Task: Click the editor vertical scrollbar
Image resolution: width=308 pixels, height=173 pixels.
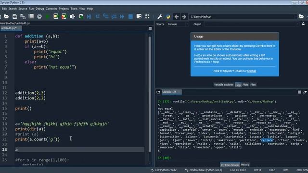Action: (x=150, y=94)
